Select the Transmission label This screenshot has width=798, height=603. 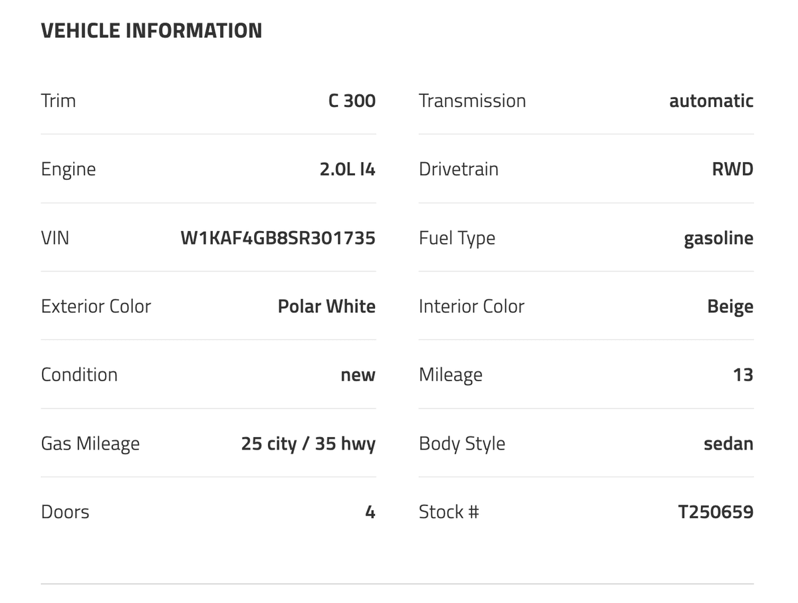click(472, 101)
